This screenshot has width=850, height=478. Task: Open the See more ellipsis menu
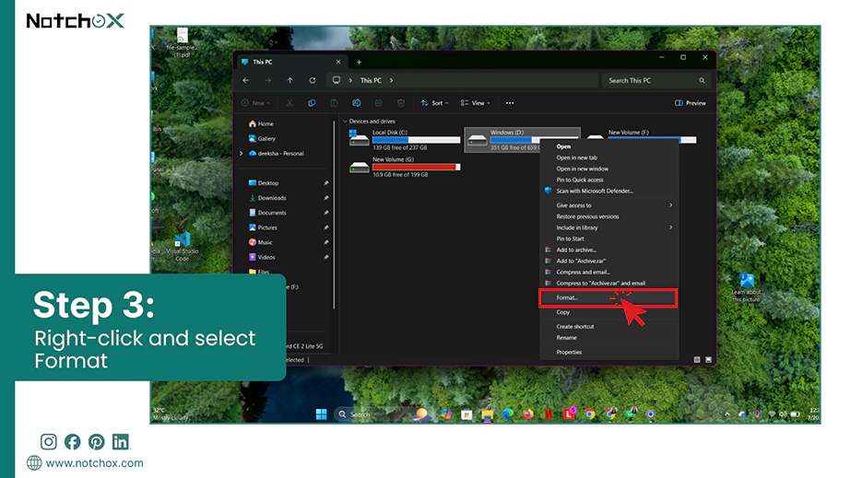[x=510, y=103]
